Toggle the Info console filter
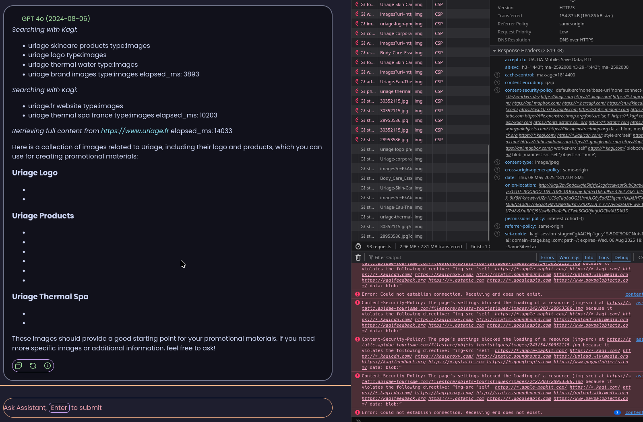Viewport: 643px width, 422px height. tap(589, 257)
